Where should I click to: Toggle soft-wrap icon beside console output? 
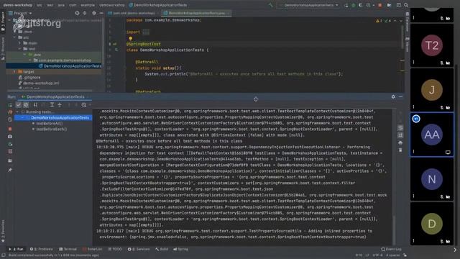point(400,128)
